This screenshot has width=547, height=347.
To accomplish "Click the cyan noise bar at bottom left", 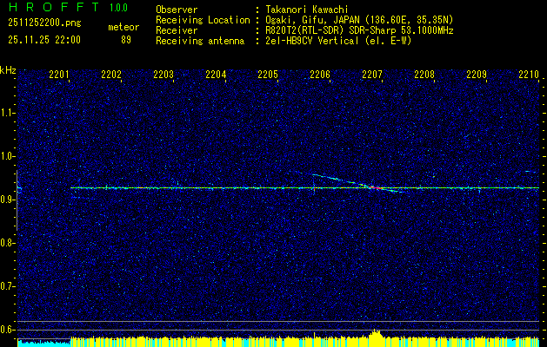I will pyautogui.click(x=44, y=343).
